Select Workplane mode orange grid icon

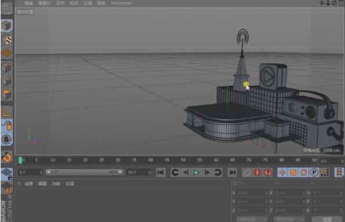tap(6, 53)
